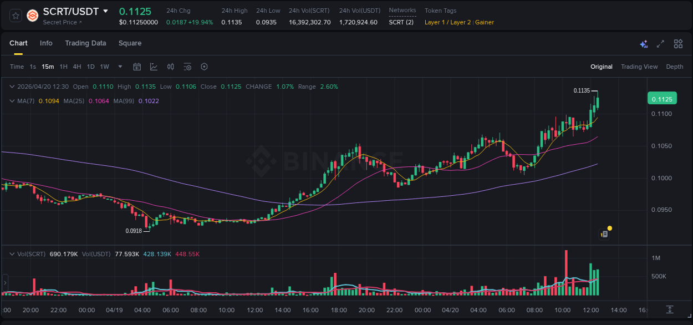Open the indicator settings icon
Viewport: 693px width, 325px height.
pyautogui.click(x=187, y=67)
